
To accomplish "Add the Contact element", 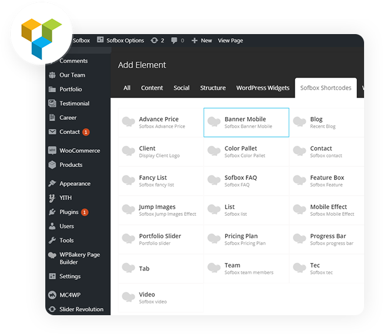I will point(326,152).
